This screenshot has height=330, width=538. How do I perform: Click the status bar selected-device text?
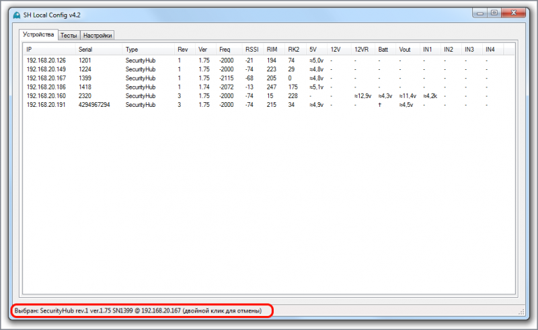click(138, 311)
